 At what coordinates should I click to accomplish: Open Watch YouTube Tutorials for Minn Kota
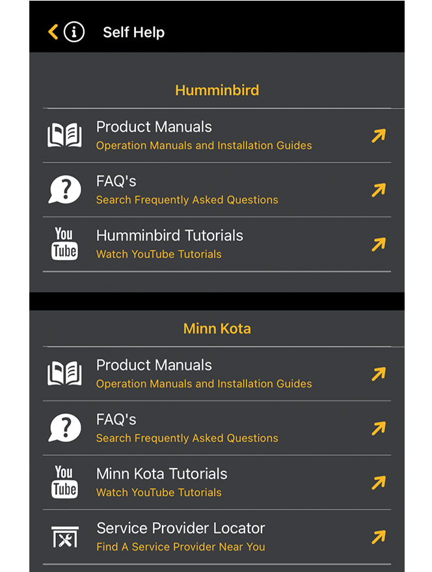click(x=159, y=492)
